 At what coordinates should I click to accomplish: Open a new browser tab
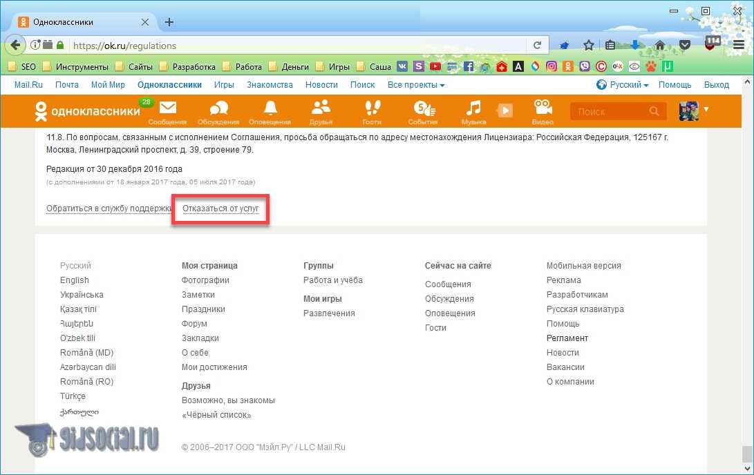click(169, 22)
